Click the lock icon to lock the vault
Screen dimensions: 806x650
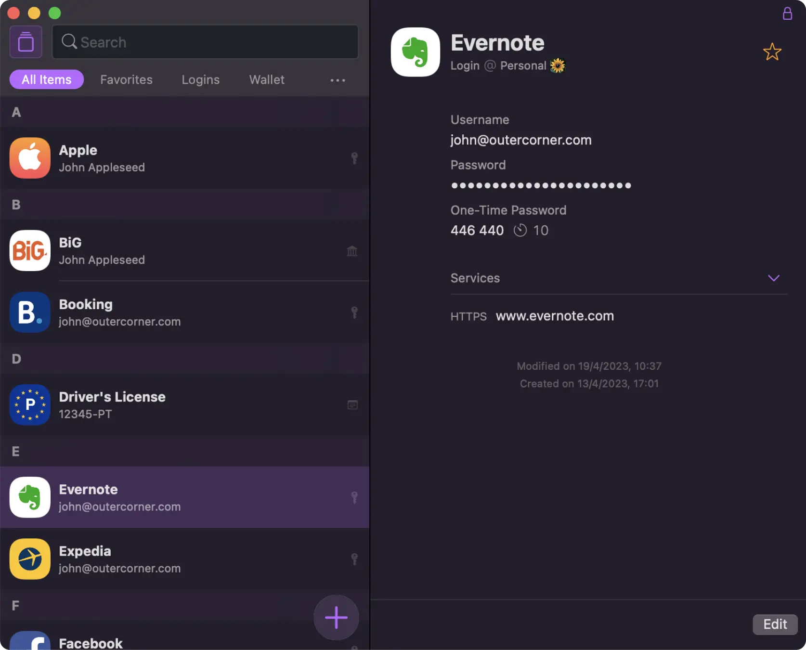coord(787,13)
